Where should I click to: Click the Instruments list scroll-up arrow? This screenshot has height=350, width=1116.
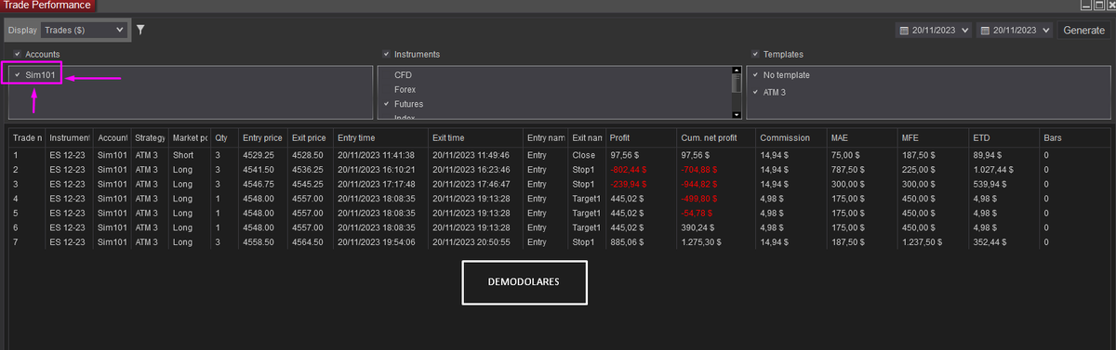737,70
